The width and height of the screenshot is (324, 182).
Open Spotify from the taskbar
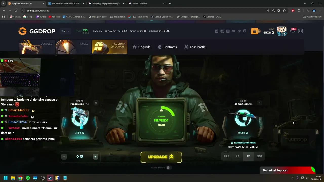point(28,178)
